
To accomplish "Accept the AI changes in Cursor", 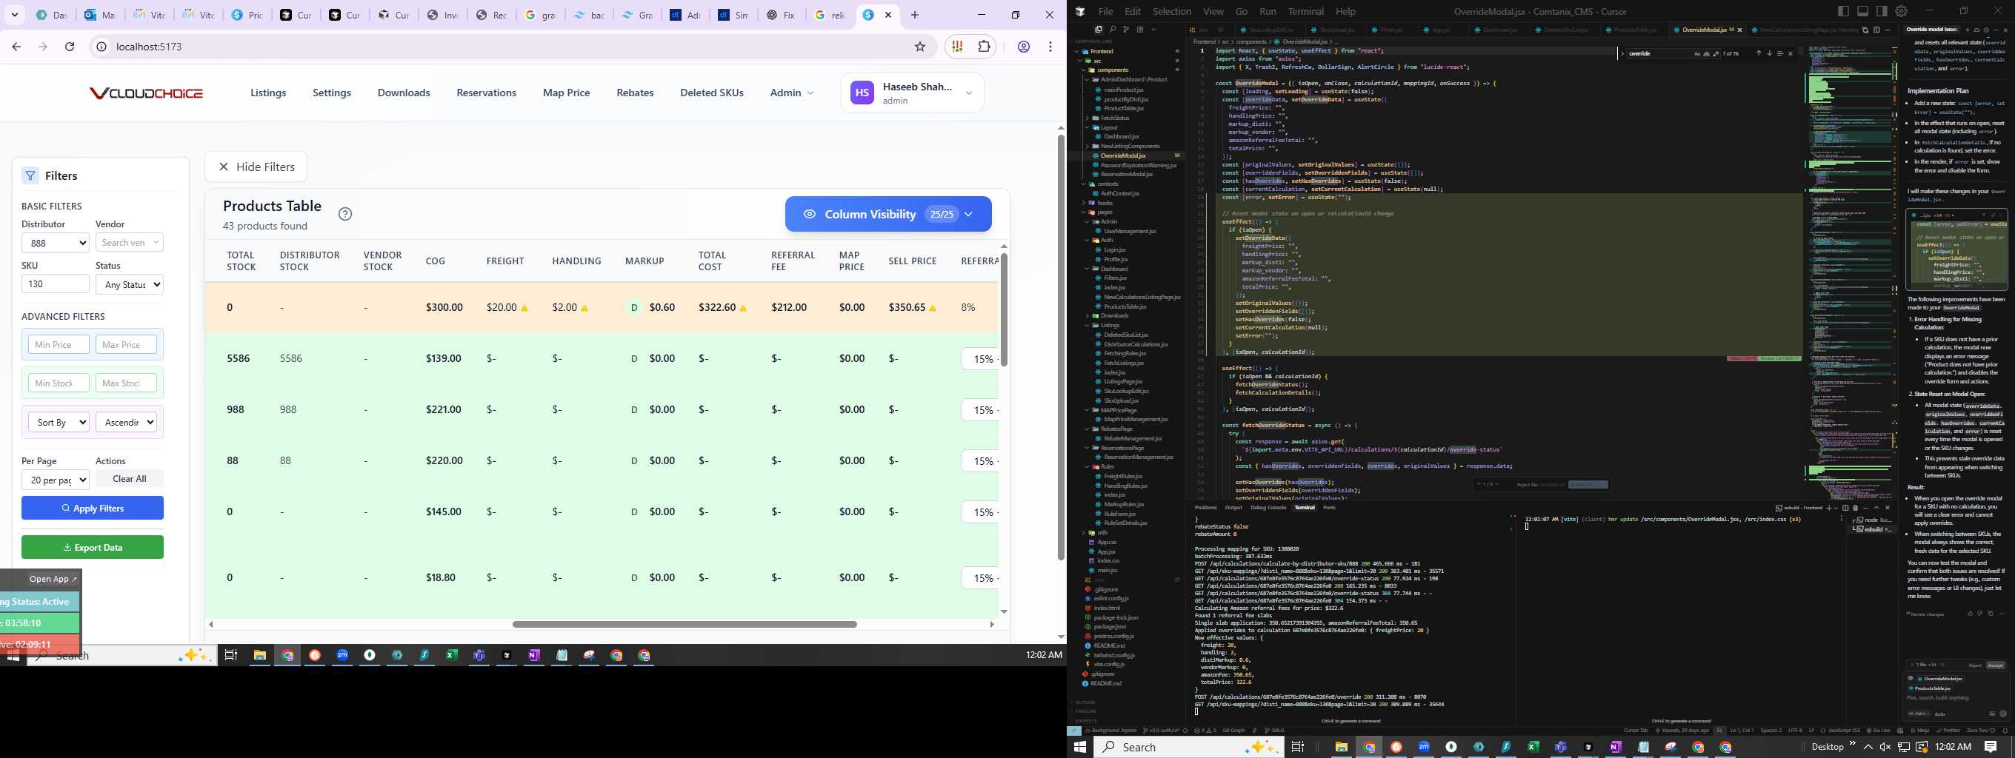I will tap(1996, 665).
